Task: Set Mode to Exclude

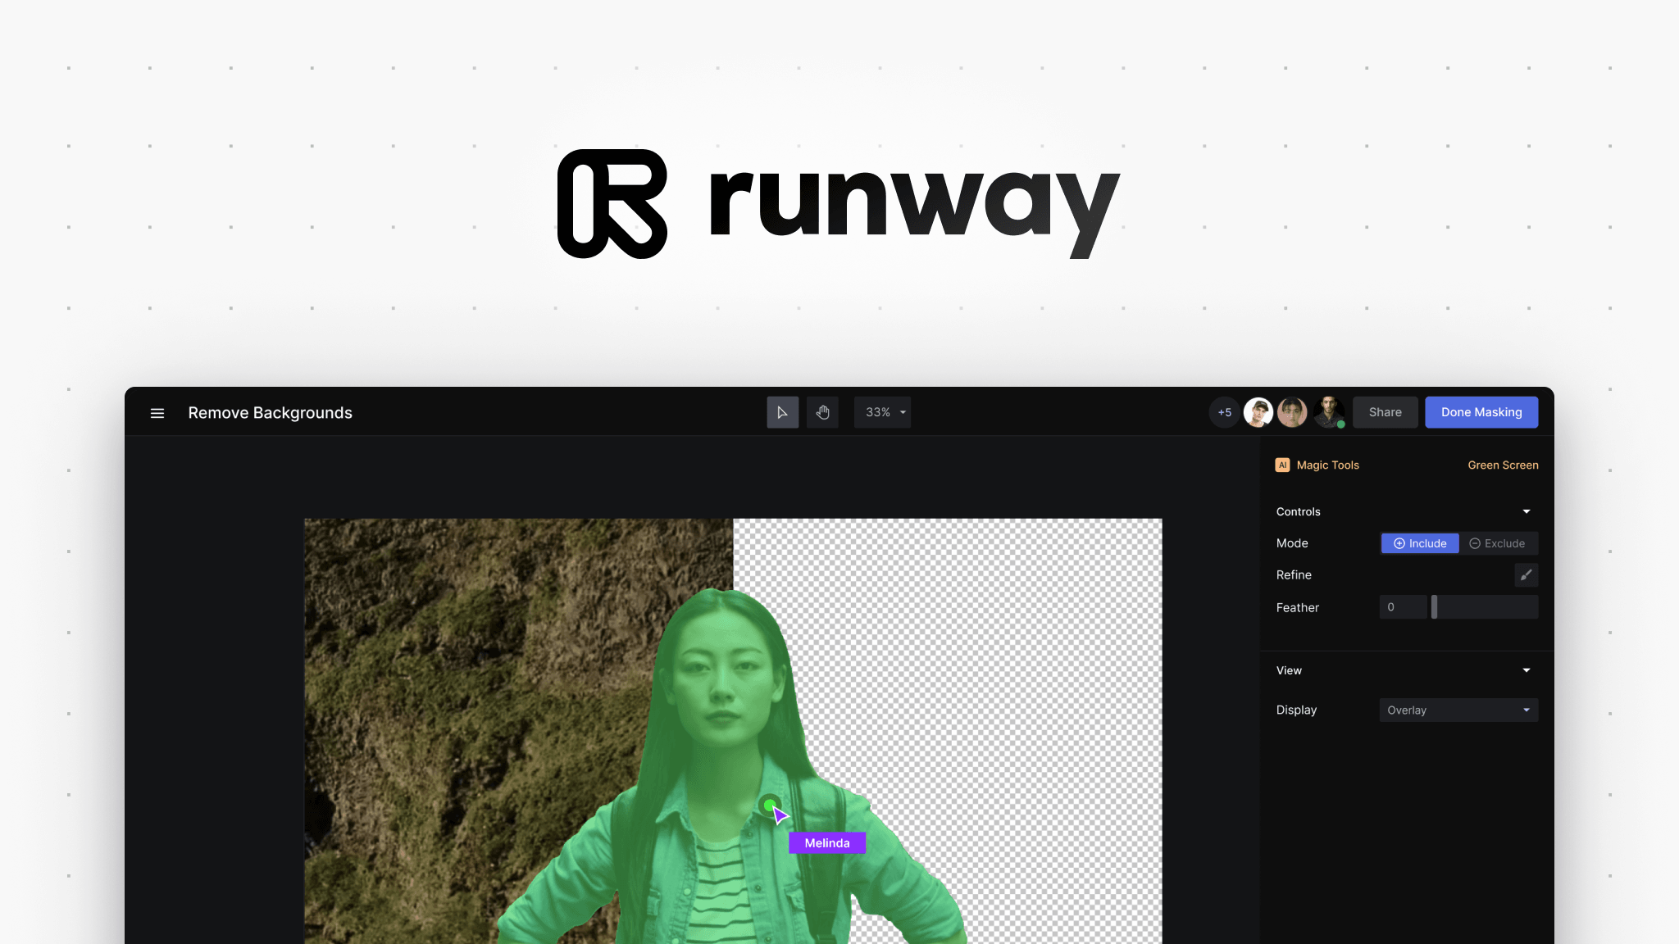Action: click(1498, 543)
